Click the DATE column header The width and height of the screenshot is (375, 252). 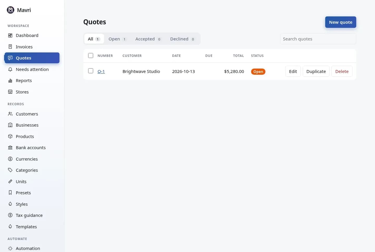[176, 56]
